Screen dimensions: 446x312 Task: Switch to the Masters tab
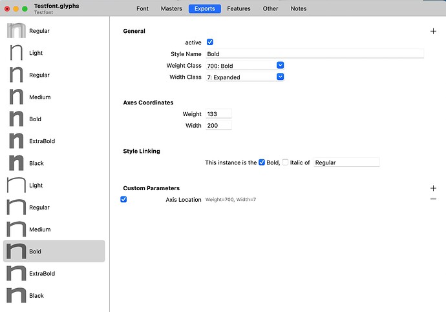point(171,8)
